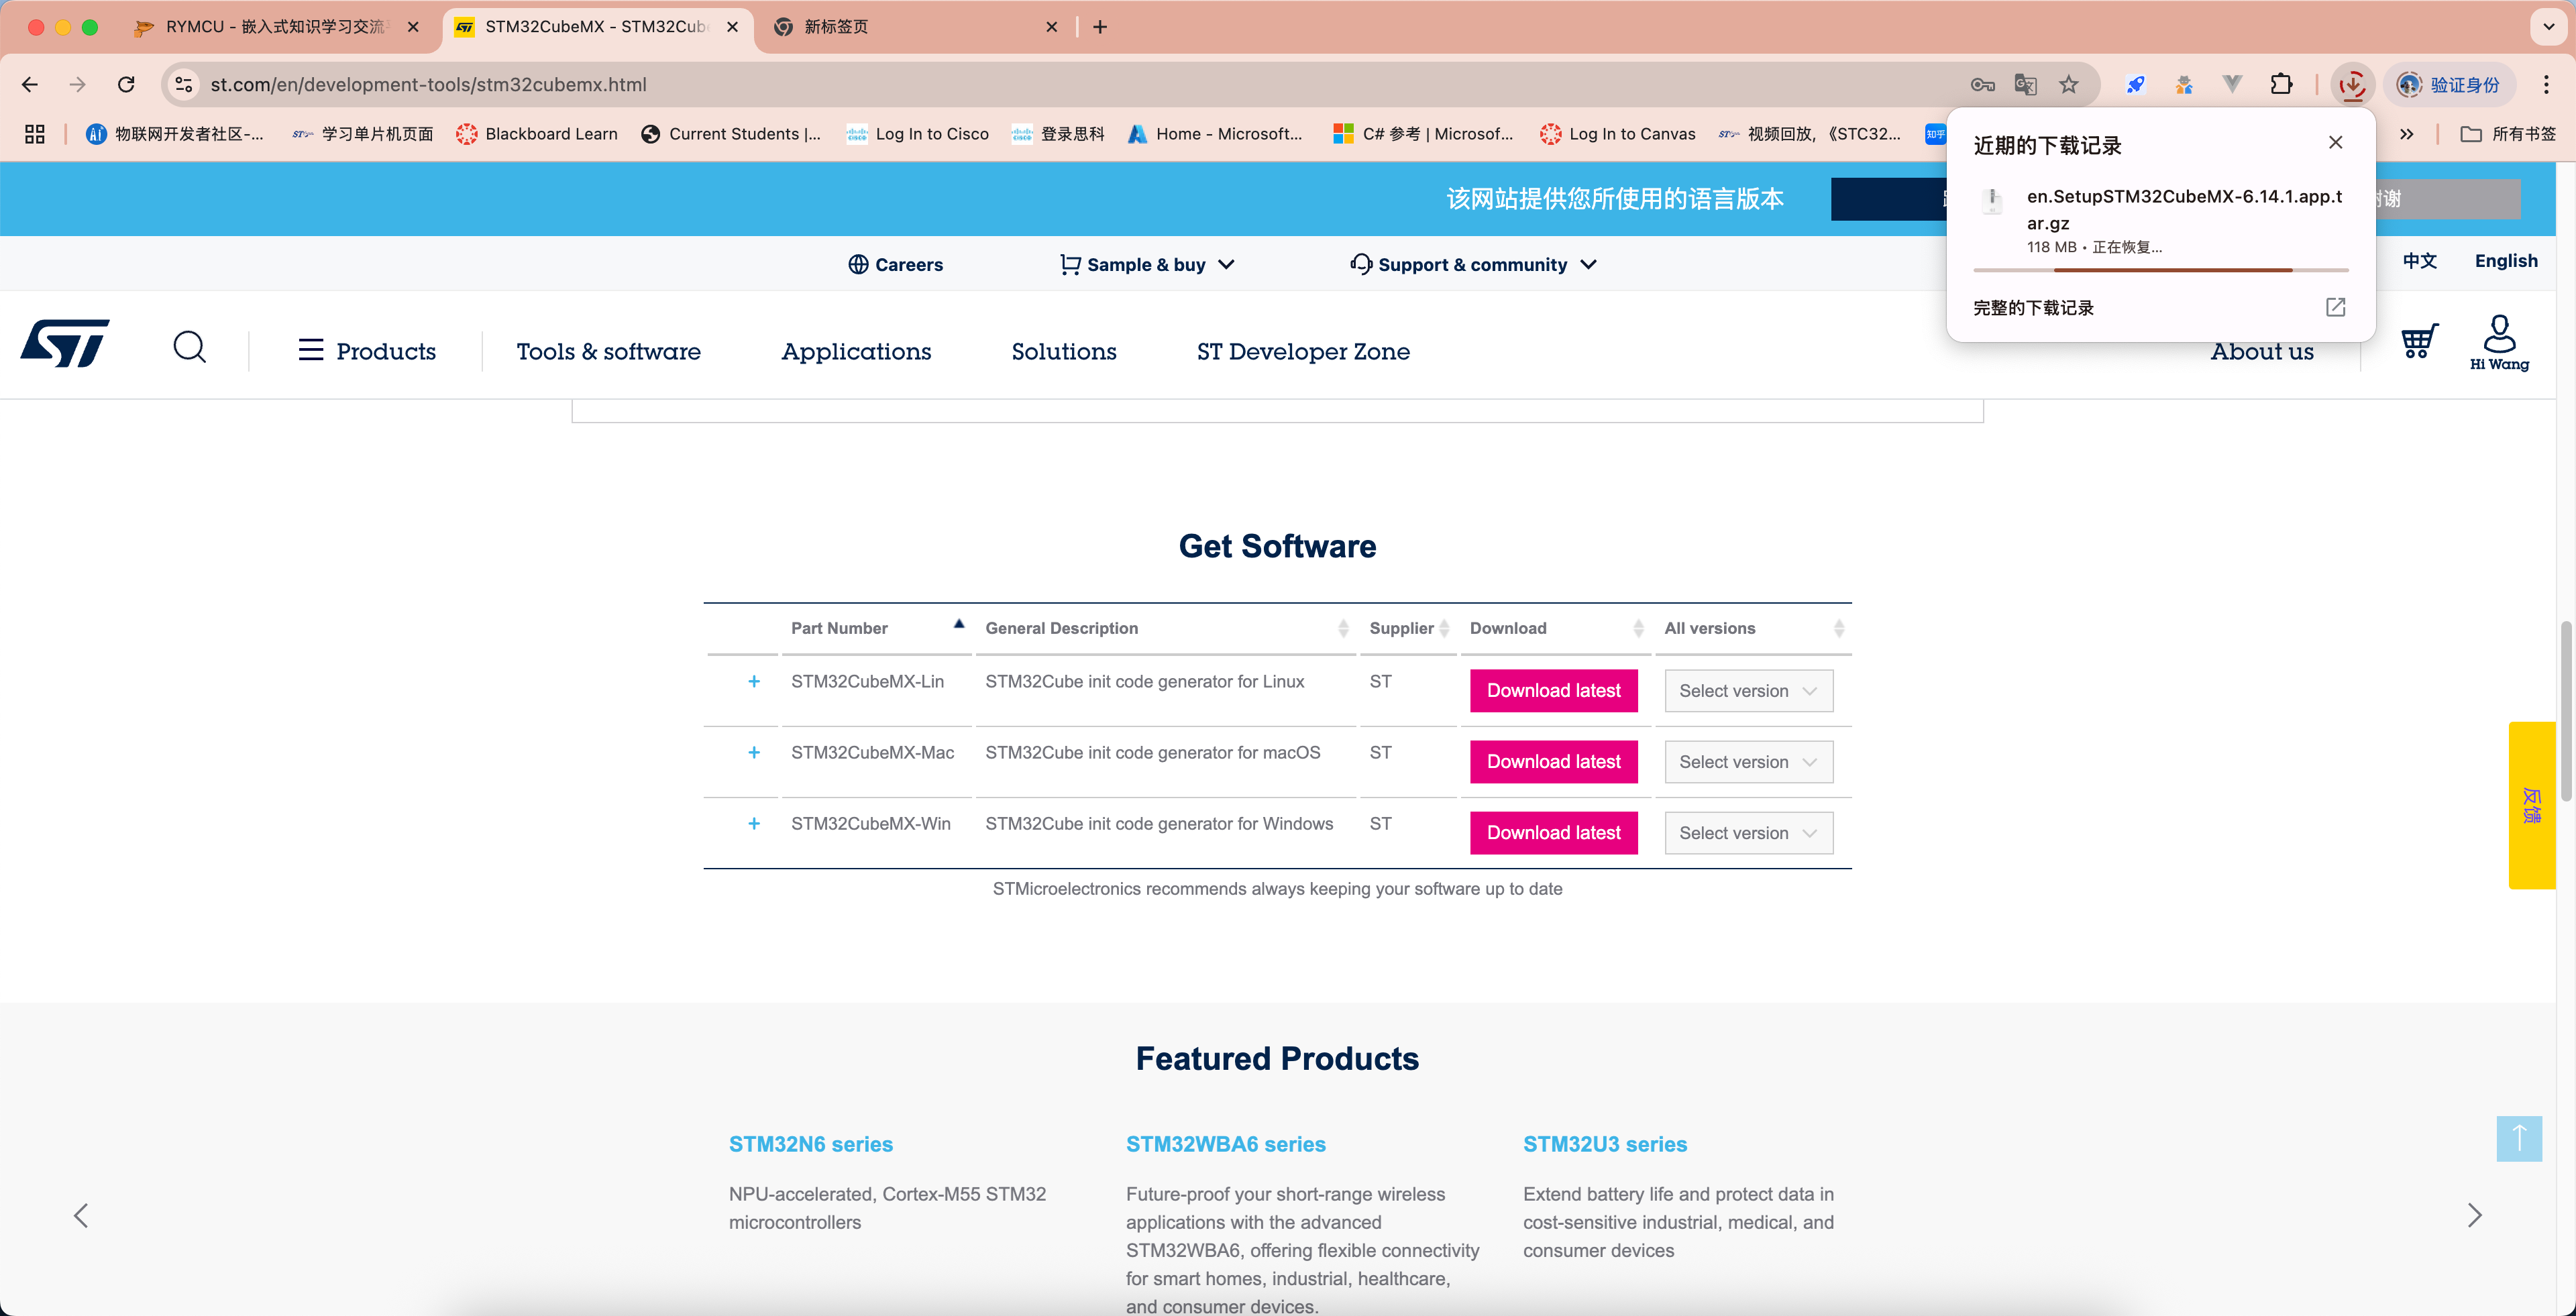This screenshot has width=2576, height=1316.
Task: Open the site search magnifier icon
Action: coord(189,347)
